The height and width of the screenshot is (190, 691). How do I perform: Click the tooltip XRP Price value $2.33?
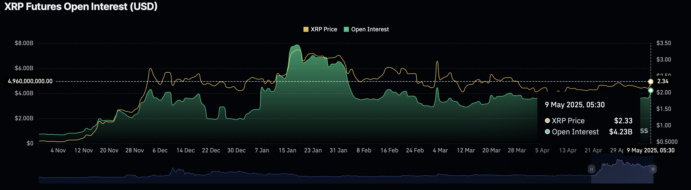tap(623, 121)
